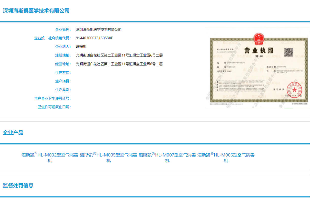310x202 pixels.
Task: Open product 海斯凯 HL-M002型空气消毒机
Action: click(x=50, y=158)
